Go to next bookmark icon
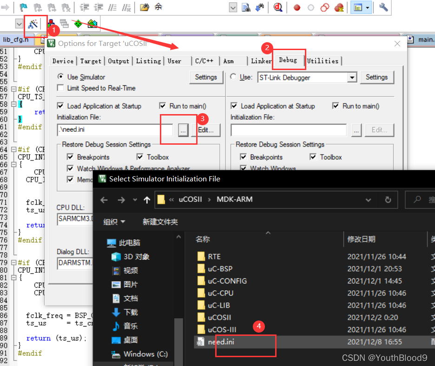The height and width of the screenshot is (366, 435). 51,7
